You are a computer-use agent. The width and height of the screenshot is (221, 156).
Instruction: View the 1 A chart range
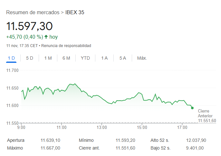coord(104,58)
